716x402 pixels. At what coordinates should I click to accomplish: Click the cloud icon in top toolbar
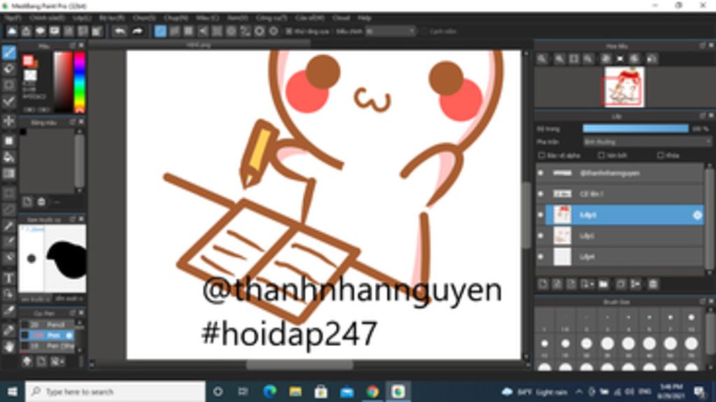click(x=12, y=31)
